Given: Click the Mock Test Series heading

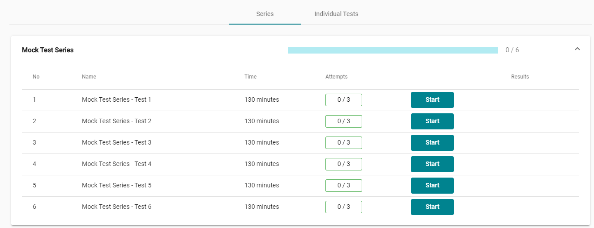Looking at the screenshot, I should [48, 50].
